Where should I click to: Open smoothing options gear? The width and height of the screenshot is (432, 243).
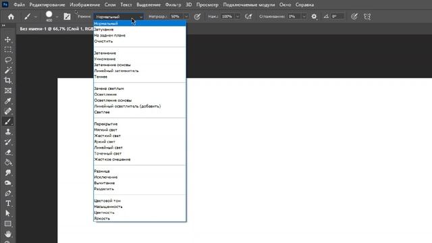tap(314, 16)
